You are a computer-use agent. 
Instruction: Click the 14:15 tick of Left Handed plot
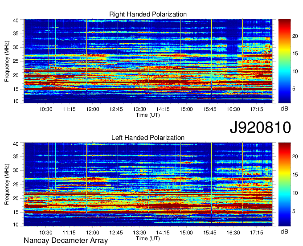tap(163, 233)
